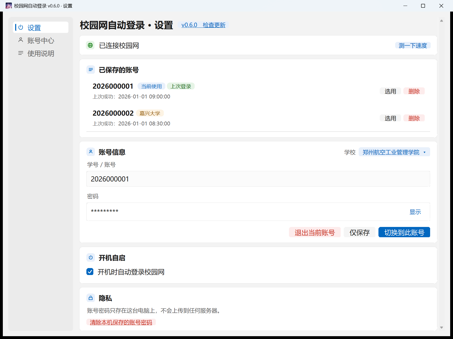This screenshot has height=339, width=453.
Task: Click the lines icon beside 使用说明
Action: tap(21, 53)
